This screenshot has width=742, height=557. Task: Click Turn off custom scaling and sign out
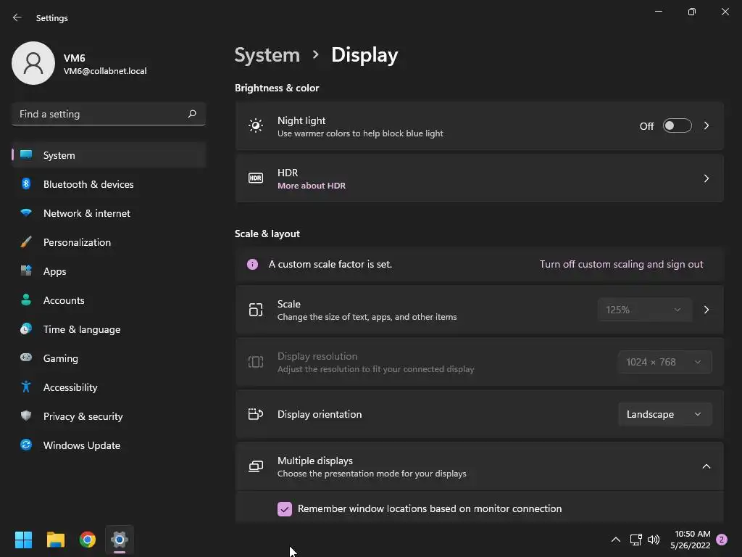coord(621,264)
